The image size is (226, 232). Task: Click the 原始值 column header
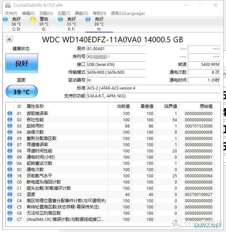click(x=197, y=106)
